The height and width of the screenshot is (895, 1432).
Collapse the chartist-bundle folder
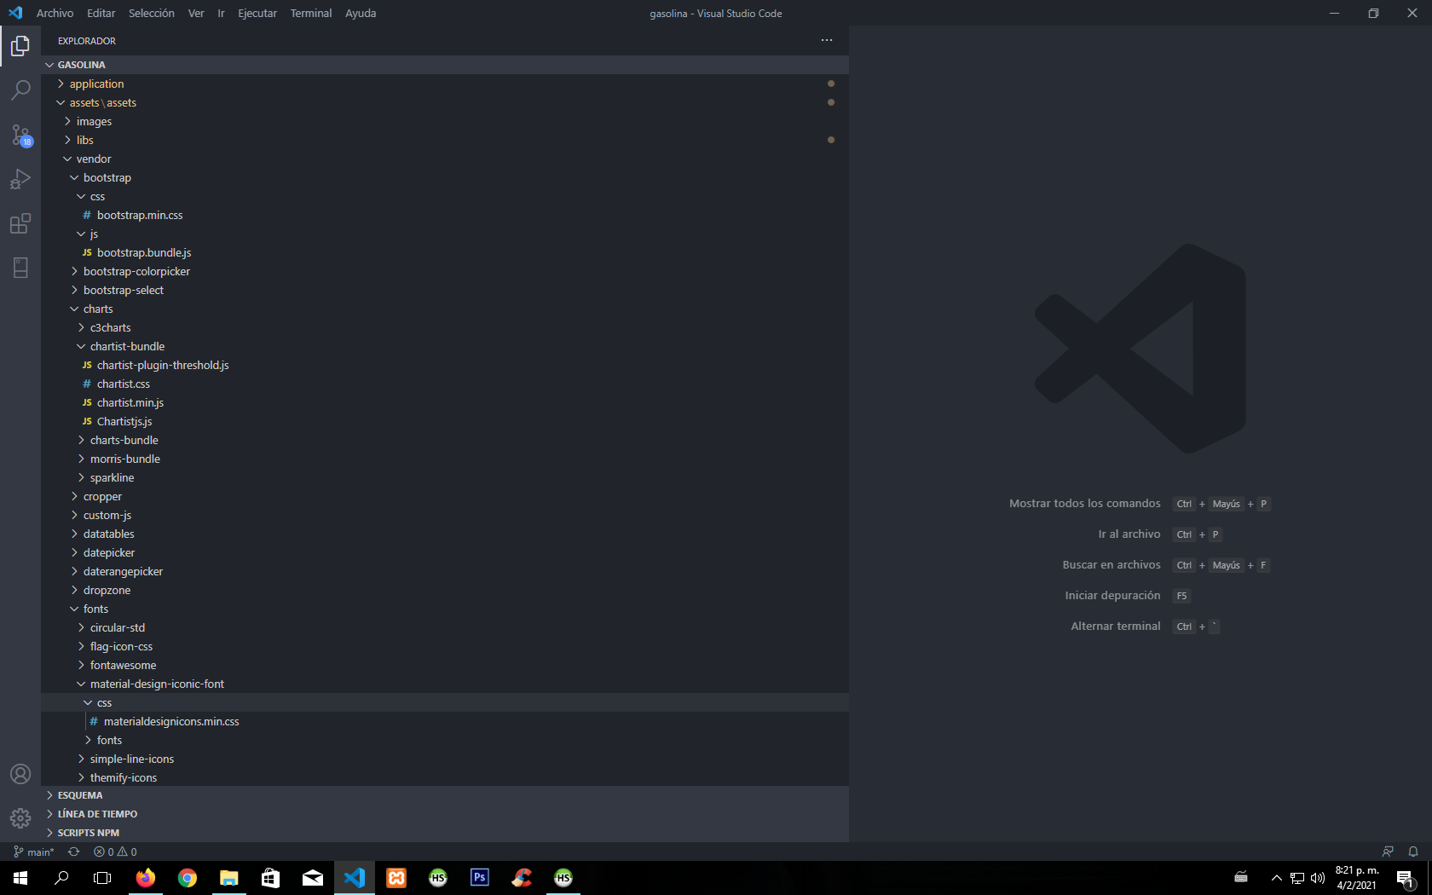pyautogui.click(x=445, y=346)
